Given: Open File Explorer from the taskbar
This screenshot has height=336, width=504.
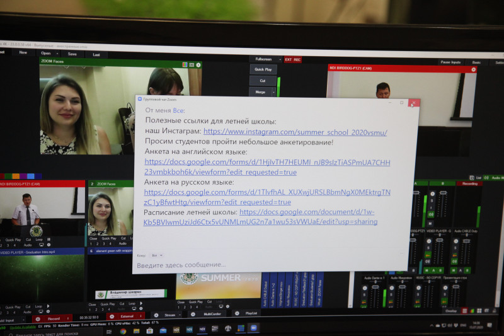Looking at the screenshot, I should tap(136, 331).
